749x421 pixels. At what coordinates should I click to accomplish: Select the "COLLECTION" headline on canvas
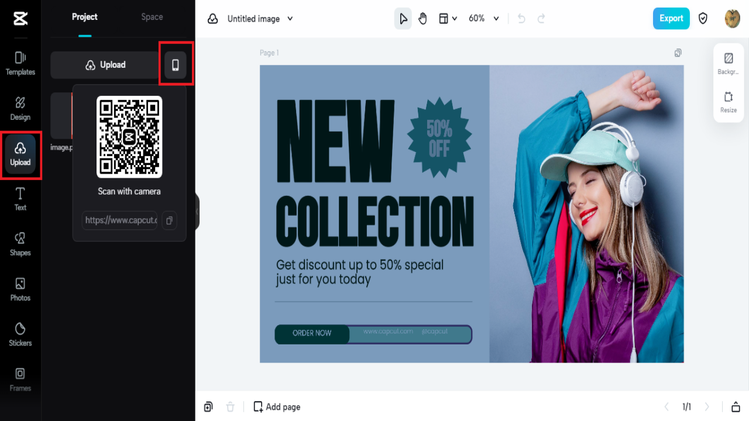point(374,220)
